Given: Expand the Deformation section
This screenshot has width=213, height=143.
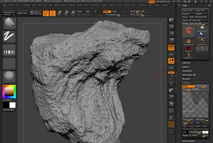Looking at the screenshot, I should coord(189,141).
